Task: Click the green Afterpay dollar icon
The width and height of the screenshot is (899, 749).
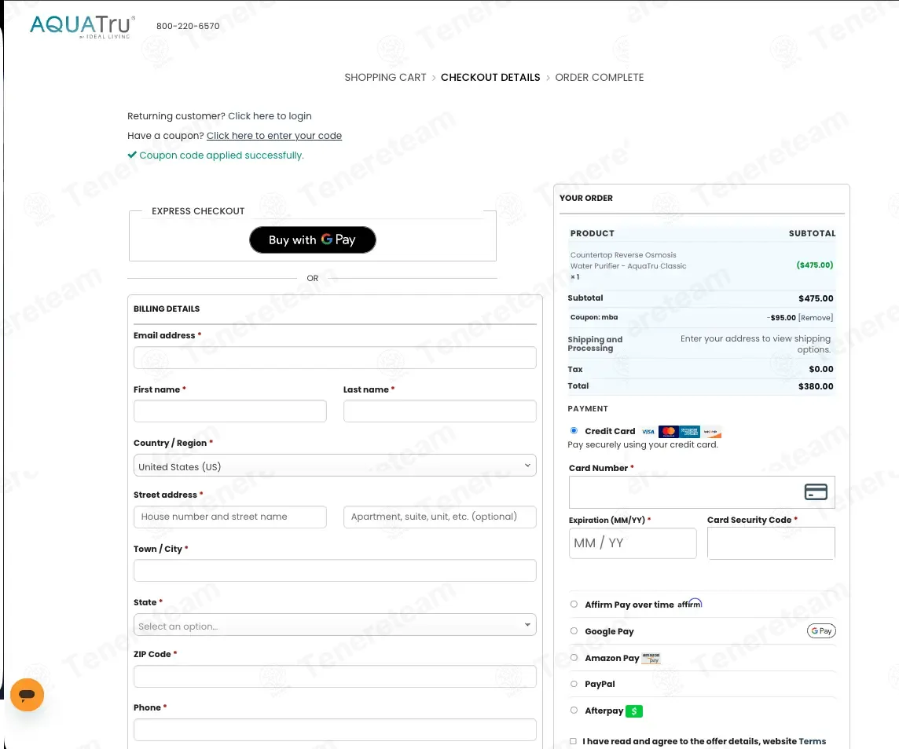Action: pyautogui.click(x=634, y=711)
